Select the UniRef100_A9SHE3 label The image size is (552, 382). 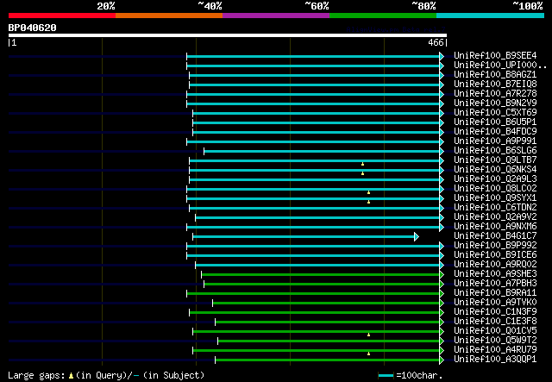click(x=495, y=274)
